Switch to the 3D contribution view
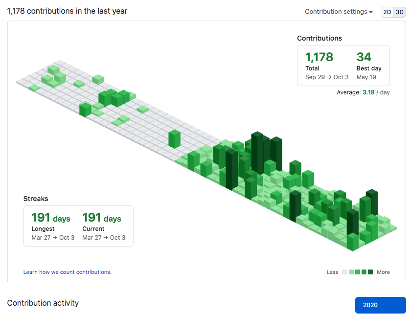This screenshot has height=315, width=410. click(399, 12)
